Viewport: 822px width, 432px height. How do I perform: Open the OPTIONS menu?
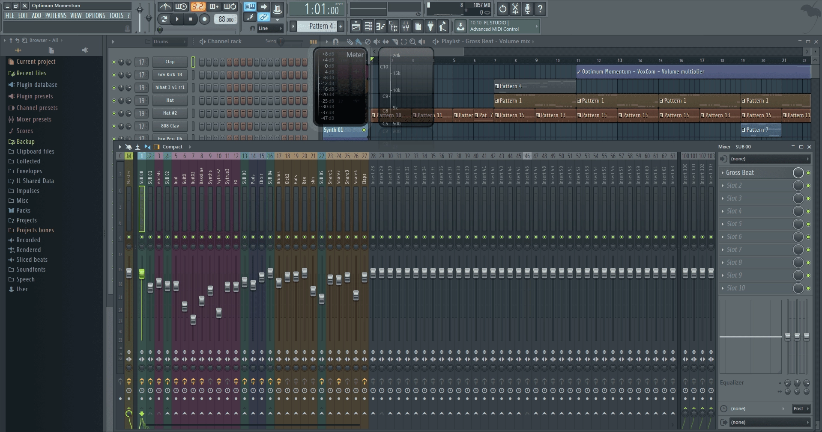pyautogui.click(x=95, y=15)
